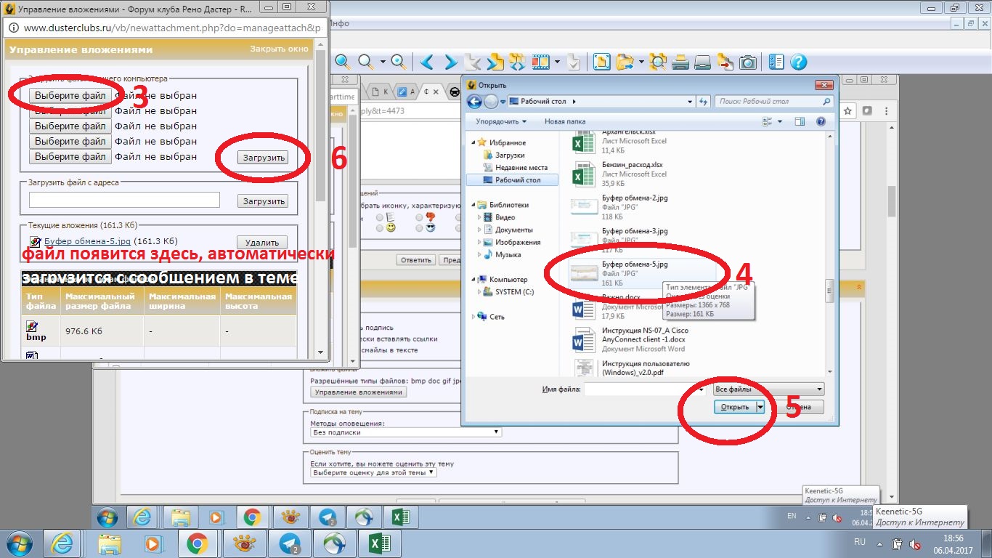The image size is (992, 558).
Task: Click the Поиск: Рабочий стол search field
Action: click(774, 102)
